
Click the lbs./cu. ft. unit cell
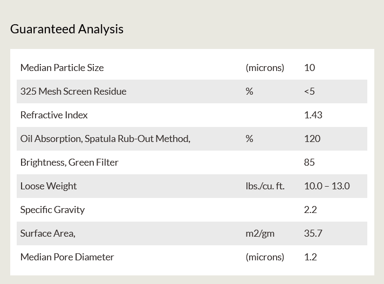pos(265,186)
